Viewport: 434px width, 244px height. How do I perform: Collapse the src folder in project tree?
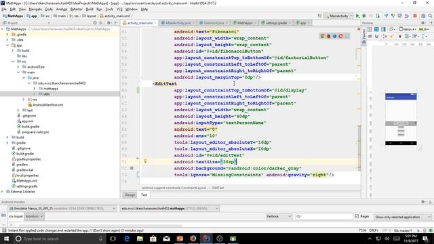pos(13,62)
